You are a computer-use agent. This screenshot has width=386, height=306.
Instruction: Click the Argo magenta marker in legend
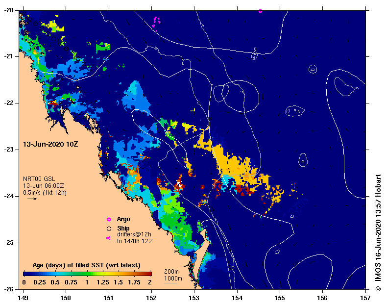(109, 219)
